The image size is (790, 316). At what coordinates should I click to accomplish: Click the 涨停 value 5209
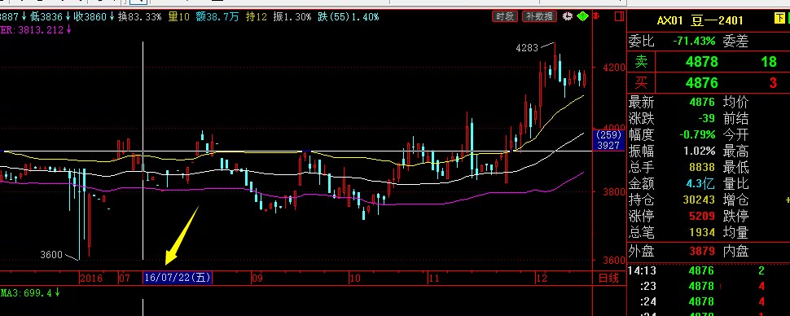702,216
